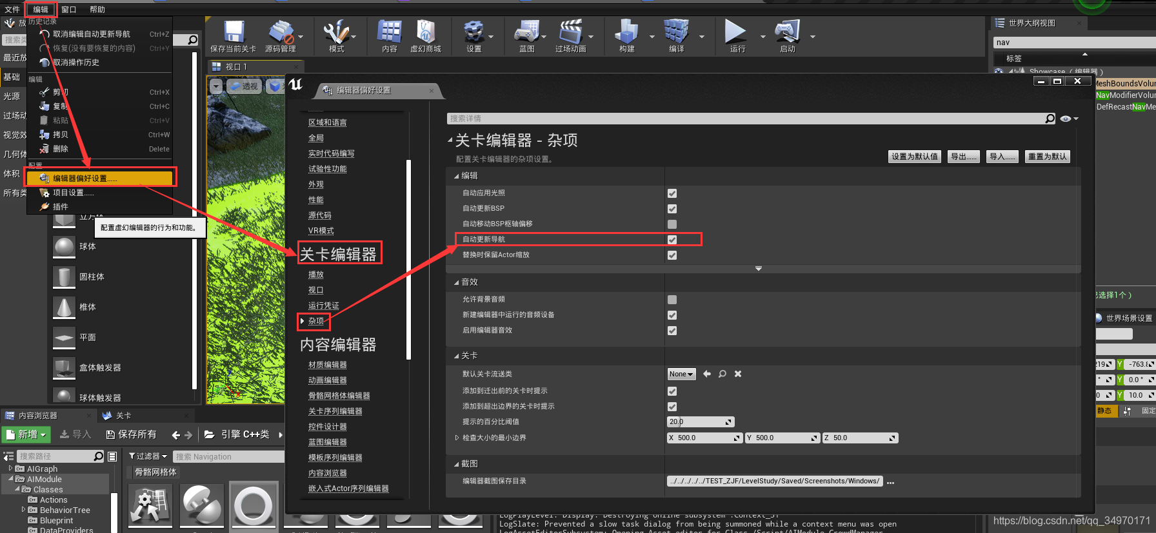Click the search magnifier in 搜索详情 bar
Viewport: 1156px width, 533px height.
[x=1050, y=119]
